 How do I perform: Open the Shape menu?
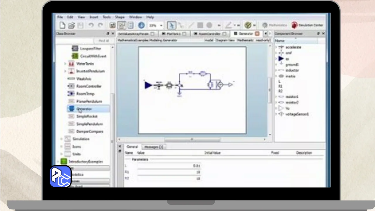point(120,17)
